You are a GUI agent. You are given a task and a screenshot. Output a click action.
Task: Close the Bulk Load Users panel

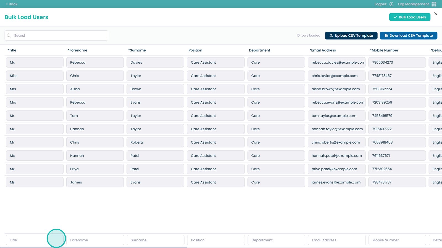[436, 14]
